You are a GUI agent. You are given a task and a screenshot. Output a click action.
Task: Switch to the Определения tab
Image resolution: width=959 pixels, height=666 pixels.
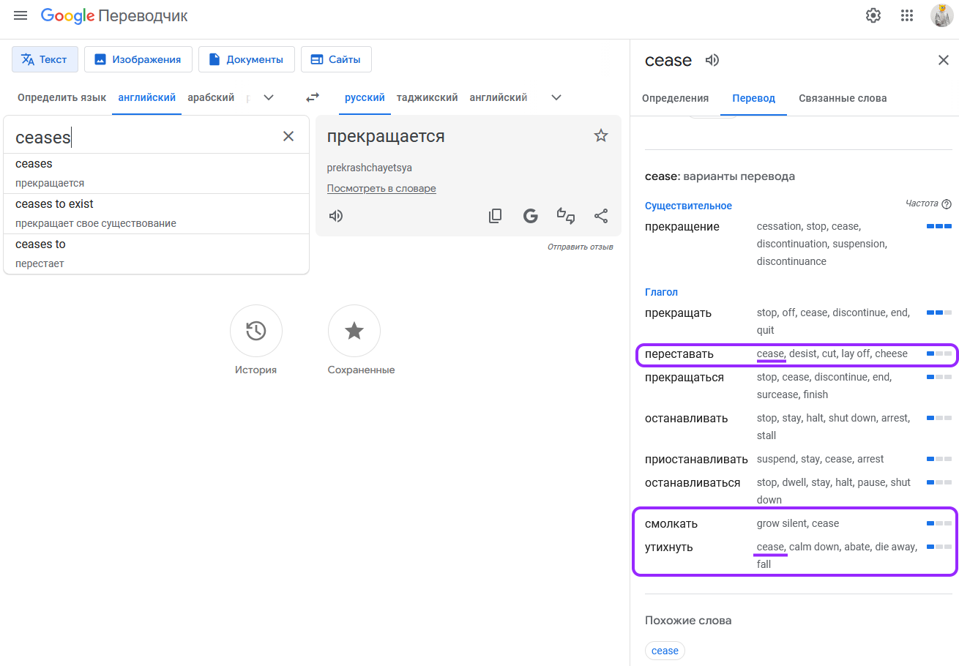click(675, 98)
